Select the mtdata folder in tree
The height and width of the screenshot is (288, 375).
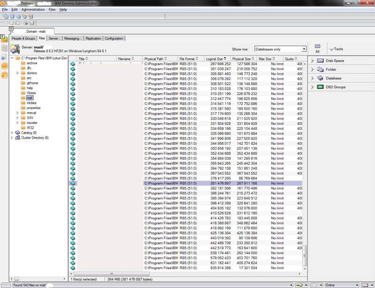[x=31, y=103]
